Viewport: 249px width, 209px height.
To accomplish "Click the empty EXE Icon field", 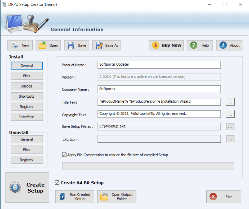I will click(159, 139).
